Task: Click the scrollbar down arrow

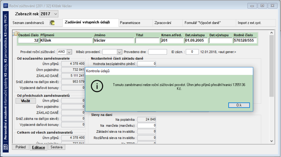Action: pyautogui.click(x=272, y=141)
